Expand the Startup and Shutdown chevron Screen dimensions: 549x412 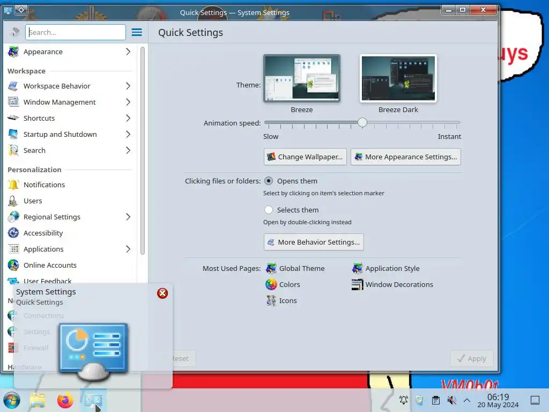coord(128,134)
